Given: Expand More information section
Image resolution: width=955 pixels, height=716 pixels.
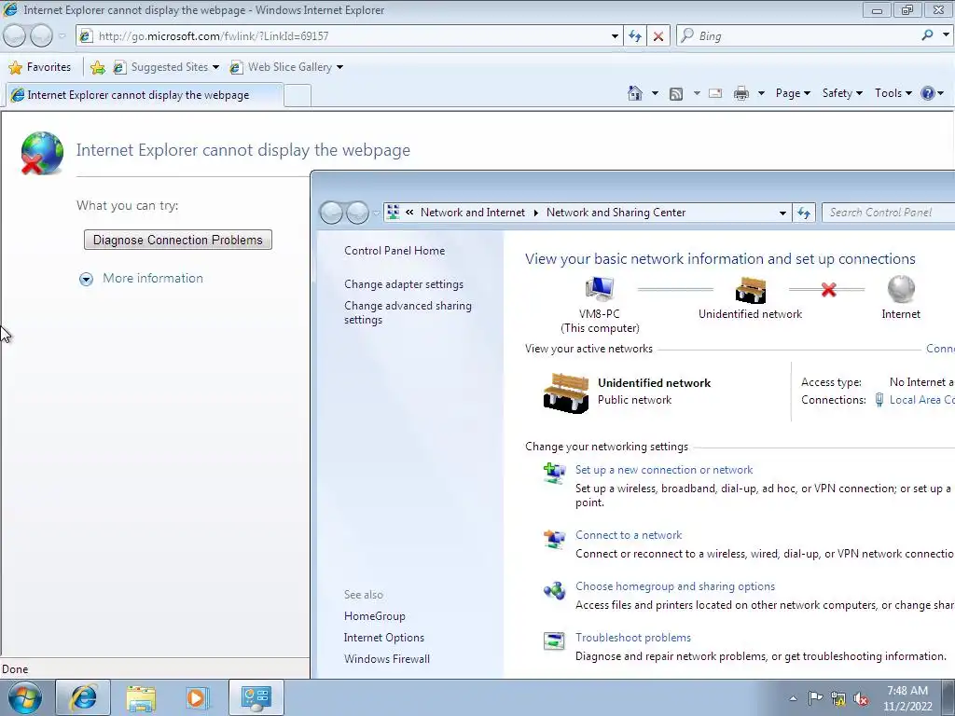Looking at the screenshot, I should [x=86, y=279].
